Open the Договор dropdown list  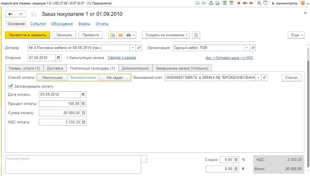pyautogui.click(x=133, y=48)
